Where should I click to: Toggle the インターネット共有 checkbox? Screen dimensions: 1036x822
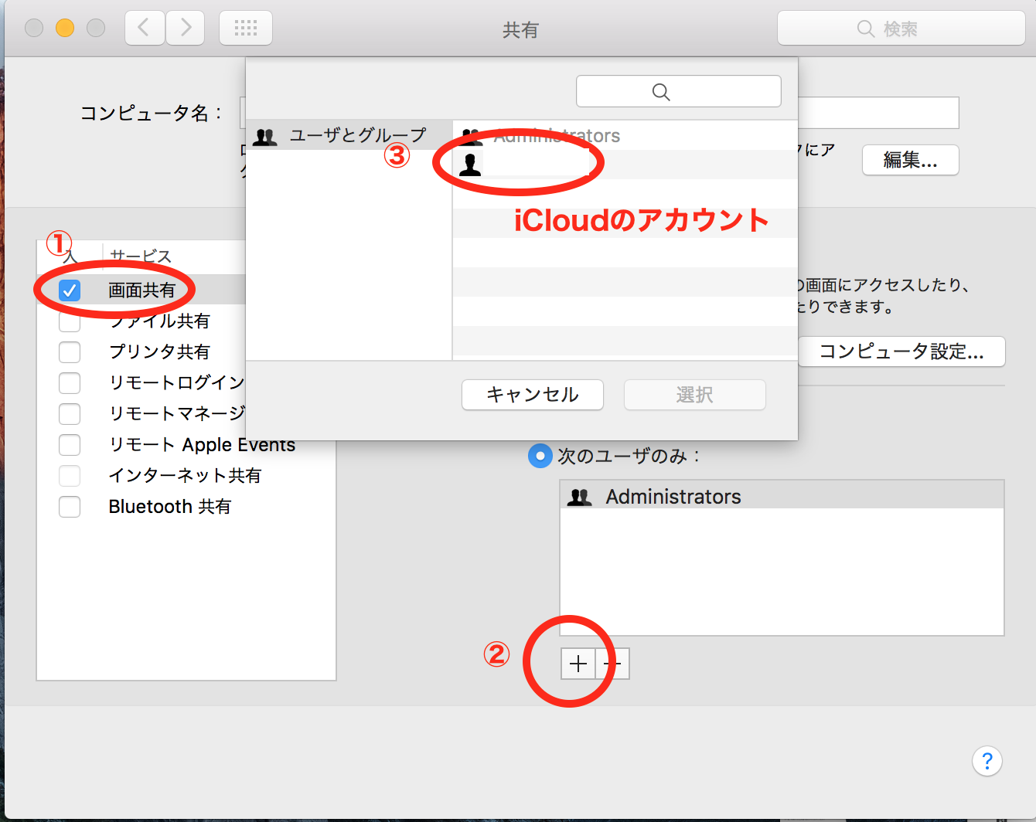click(70, 476)
